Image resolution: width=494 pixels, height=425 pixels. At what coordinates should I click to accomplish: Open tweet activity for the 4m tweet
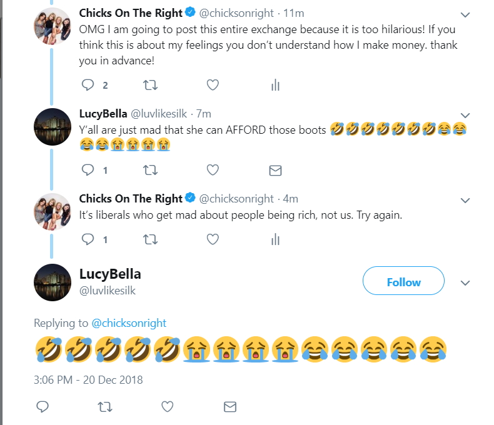[x=275, y=239]
